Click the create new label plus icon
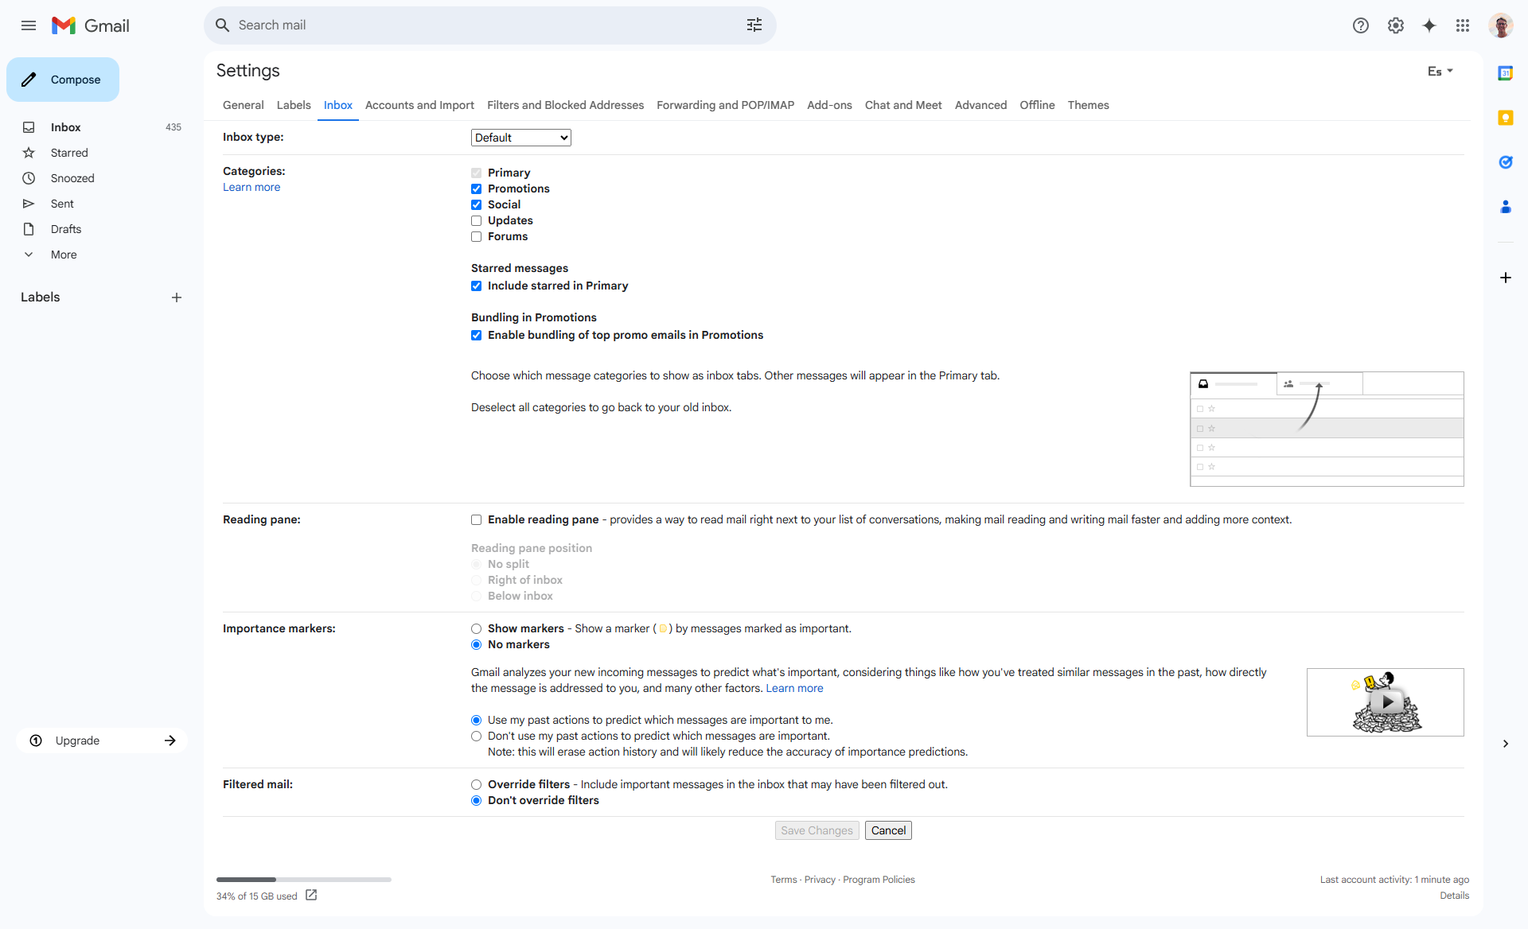The width and height of the screenshot is (1528, 929). pos(177,297)
